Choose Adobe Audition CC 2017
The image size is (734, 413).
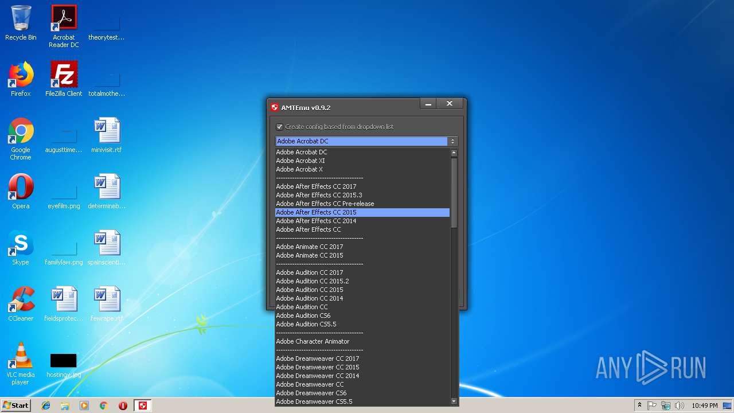362,272
